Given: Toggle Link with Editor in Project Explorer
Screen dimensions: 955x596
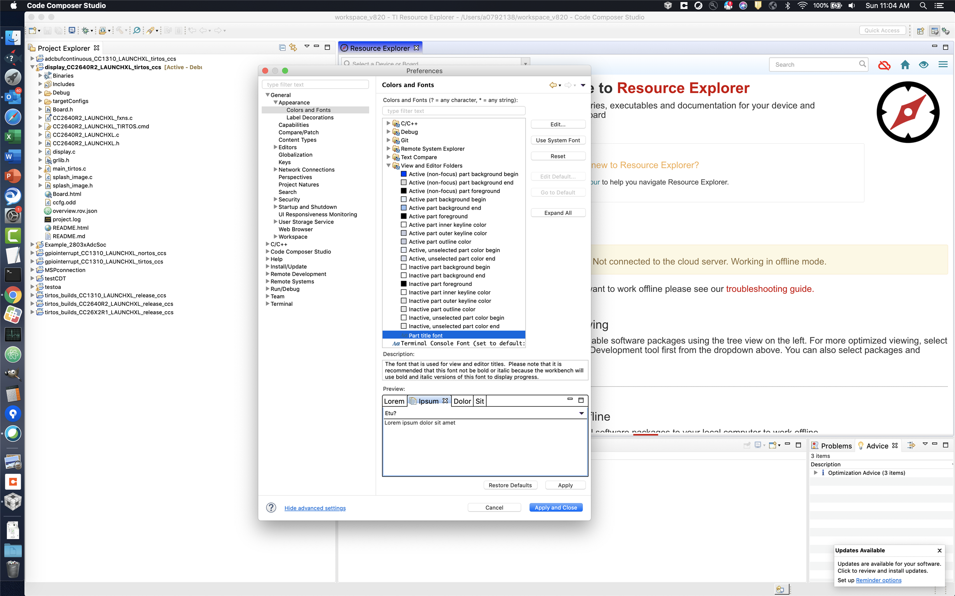Looking at the screenshot, I should [x=293, y=47].
